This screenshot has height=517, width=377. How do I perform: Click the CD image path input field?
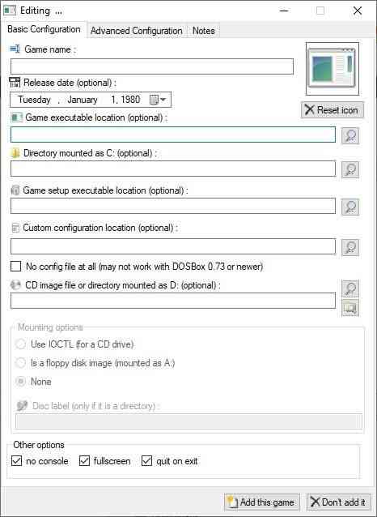point(173,301)
